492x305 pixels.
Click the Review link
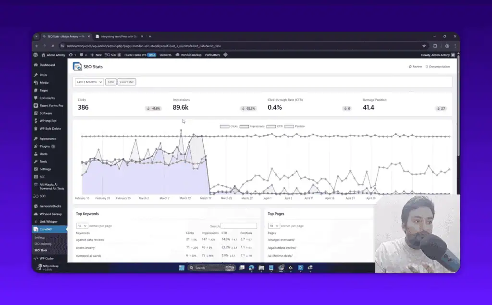click(x=415, y=66)
